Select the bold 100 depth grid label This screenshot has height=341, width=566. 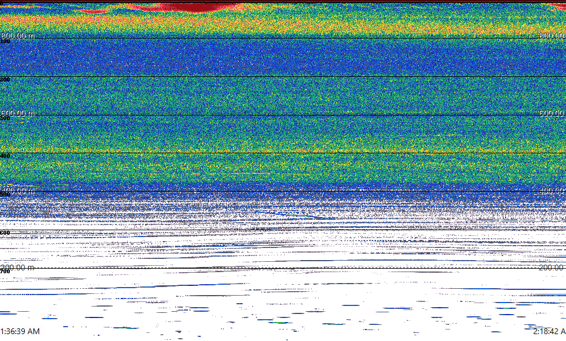point(5,41)
